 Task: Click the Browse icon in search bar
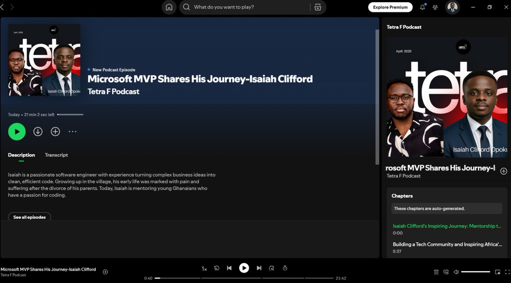(x=318, y=7)
